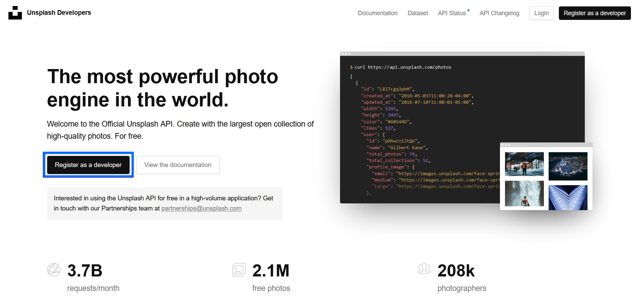The image size is (639, 298).
Task: Go to the Dataset page
Action: click(417, 13)
